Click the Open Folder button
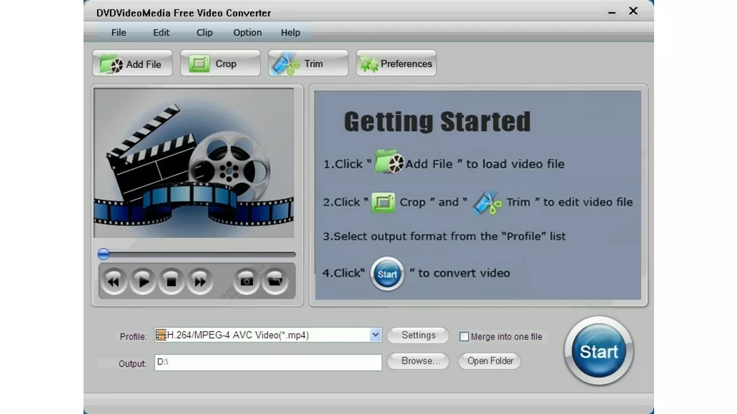737x414 pixels. [489, 361]
